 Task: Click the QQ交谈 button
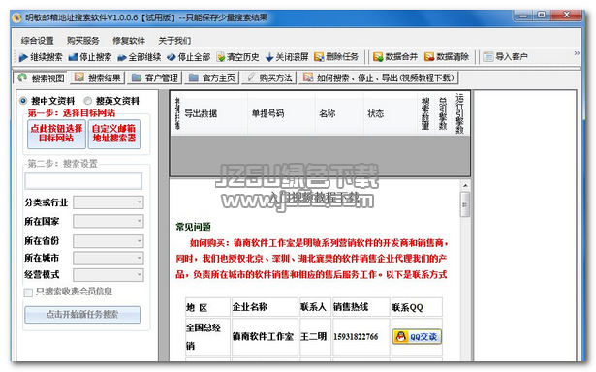pyautogui.click(x=417, y=337)
